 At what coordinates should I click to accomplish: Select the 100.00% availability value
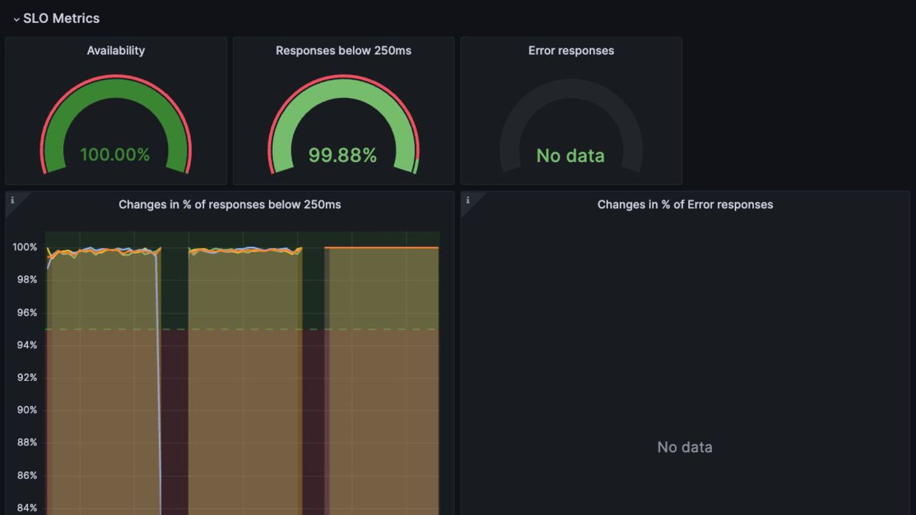pyautogui.click(x=115, y=154)
